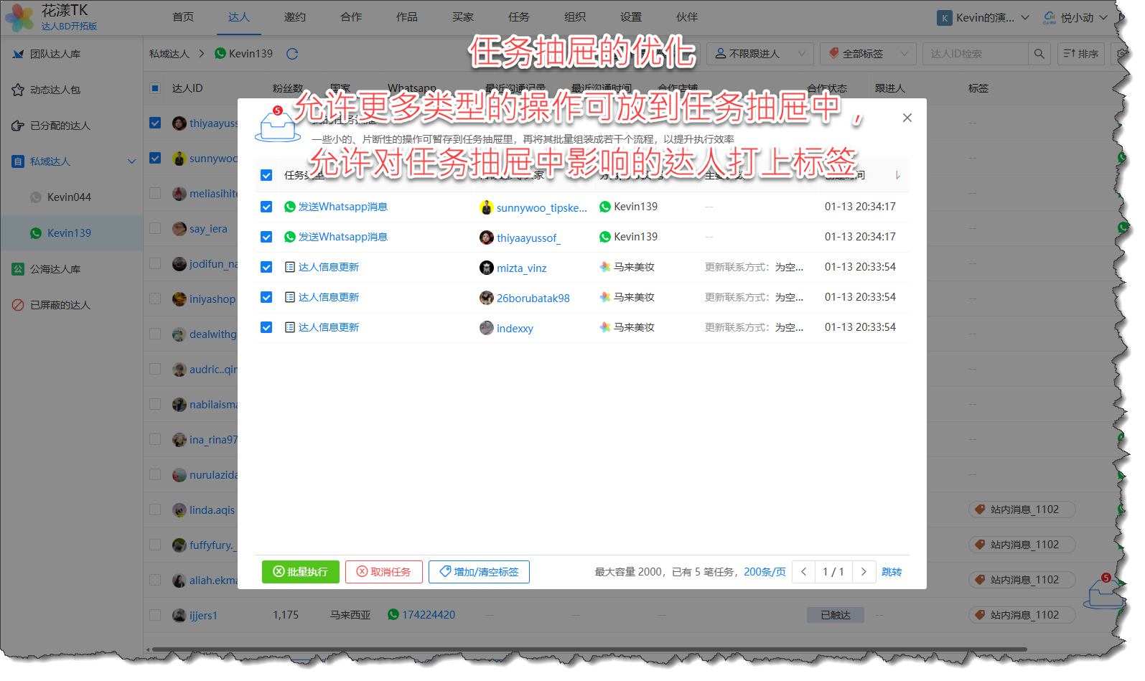The height and width of the screenshot is (681, 1145).
Task: Open the 全部标签 tag filter dropdown
Action: click(x=867, y=54)
